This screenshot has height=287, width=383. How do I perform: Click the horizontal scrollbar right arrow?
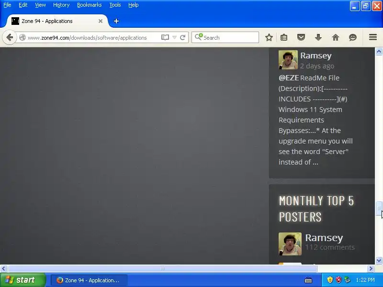tap(371, 269)
